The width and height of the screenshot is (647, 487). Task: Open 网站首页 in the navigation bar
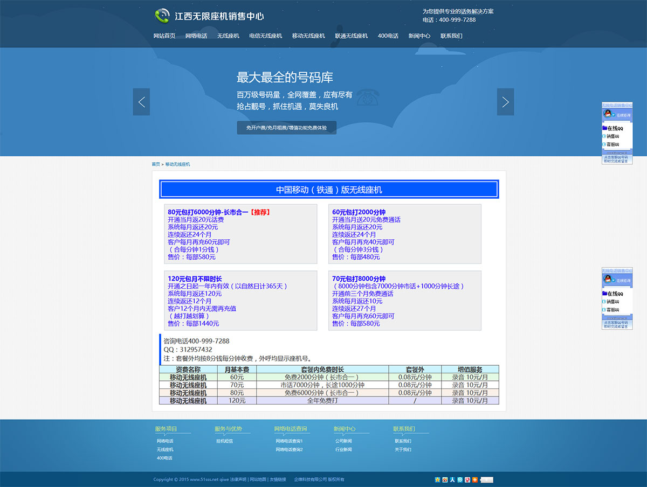pos(164,36)
